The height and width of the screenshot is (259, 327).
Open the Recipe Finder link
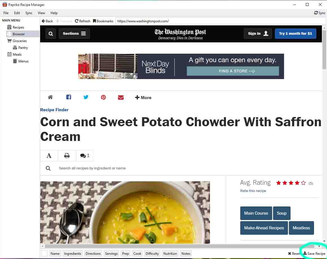point(54,110)
